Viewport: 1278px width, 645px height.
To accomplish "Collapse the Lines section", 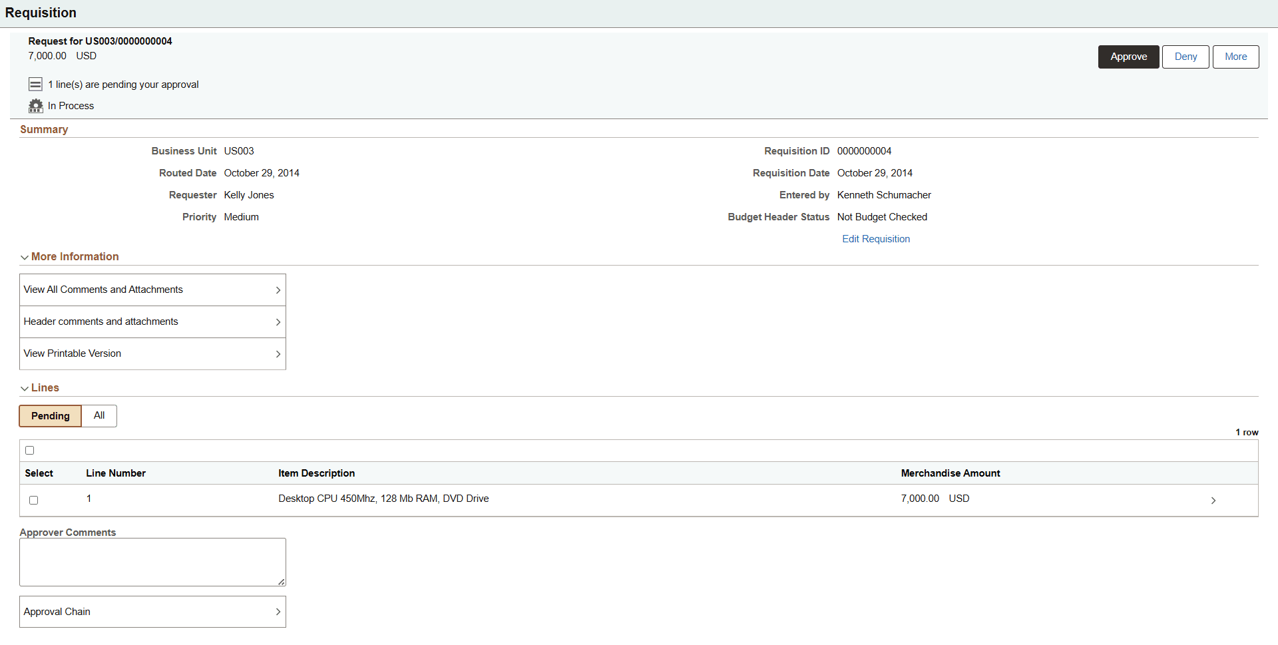I will (25, 387).
